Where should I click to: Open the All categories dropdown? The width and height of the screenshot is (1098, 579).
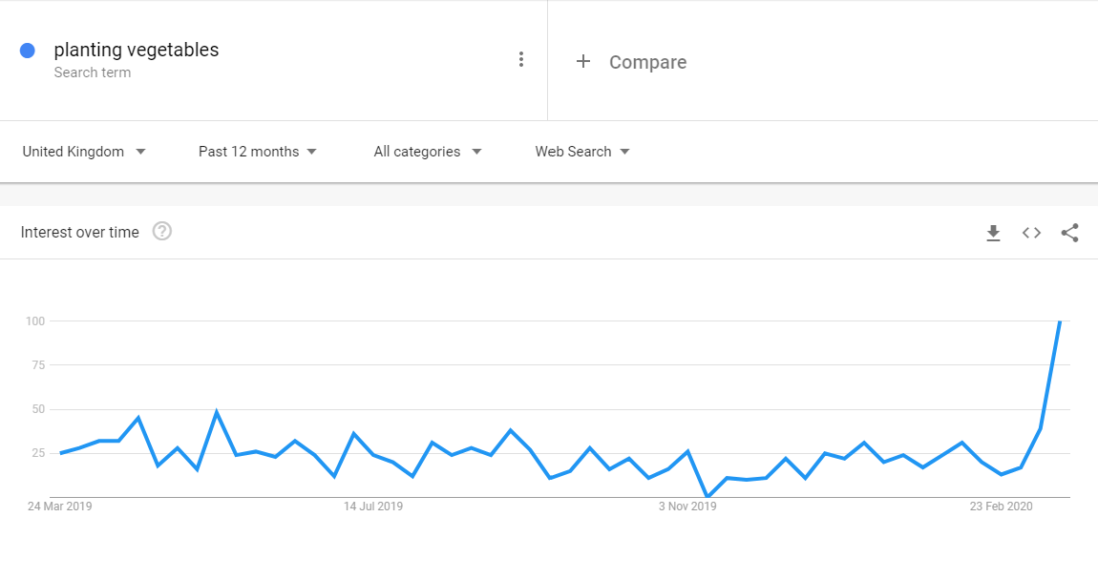[428, 152]
